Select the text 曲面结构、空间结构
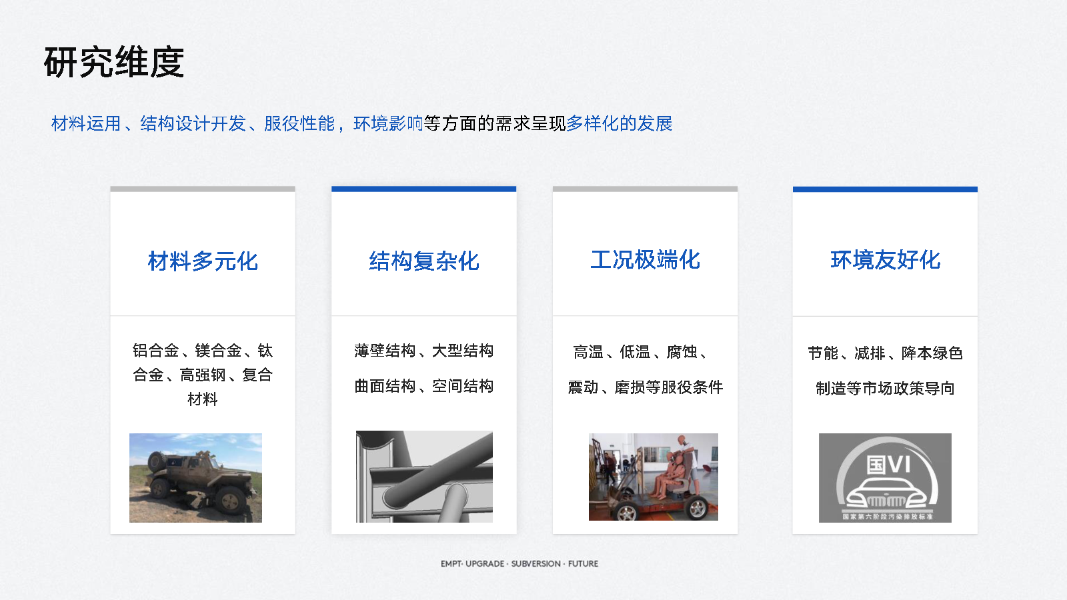The height and width of the screenshot is (600, 1067). pos(424,386)
